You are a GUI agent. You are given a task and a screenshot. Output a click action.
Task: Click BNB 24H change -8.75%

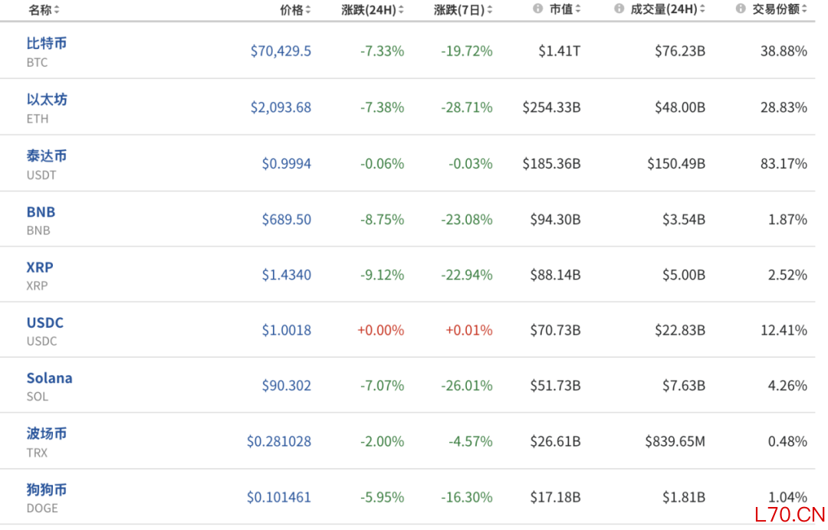tap(382, 219)
